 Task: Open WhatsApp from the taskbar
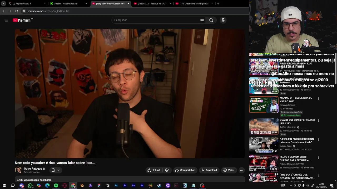point(30,186)
